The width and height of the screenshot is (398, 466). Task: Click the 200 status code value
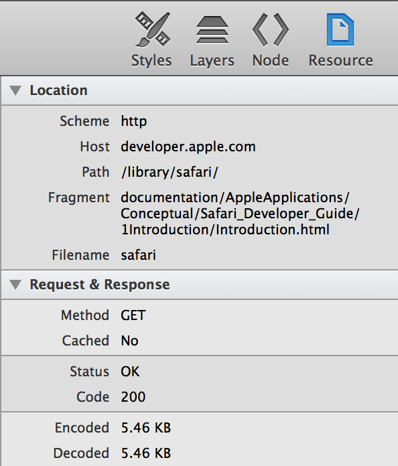point(133,397)
